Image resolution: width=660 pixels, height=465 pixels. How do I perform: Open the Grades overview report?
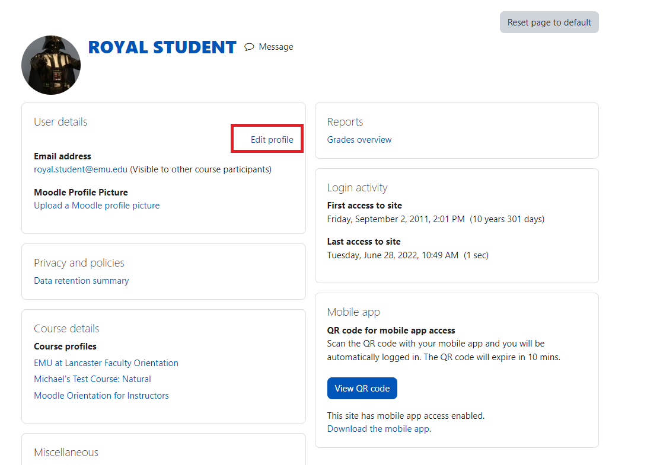(x=359, y=140)
